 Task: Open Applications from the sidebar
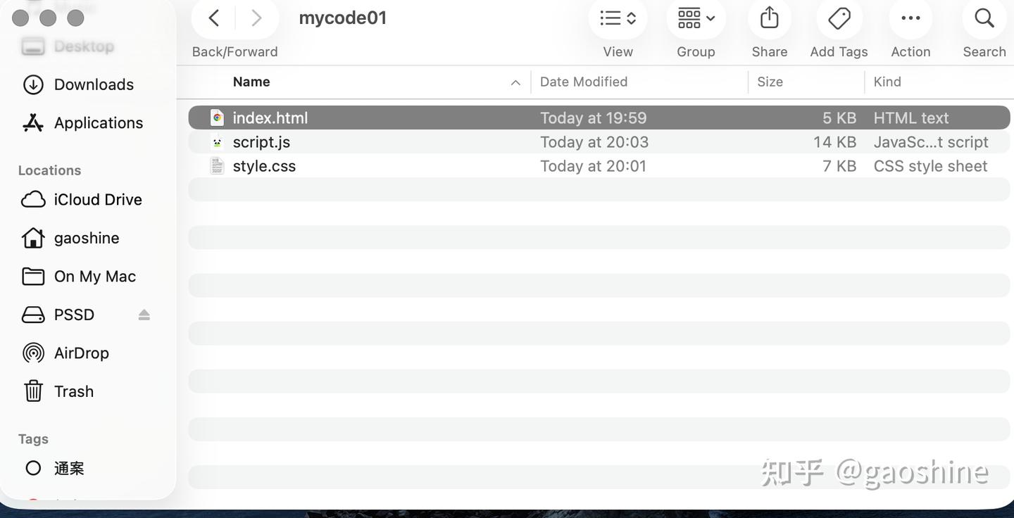point(98,122)
